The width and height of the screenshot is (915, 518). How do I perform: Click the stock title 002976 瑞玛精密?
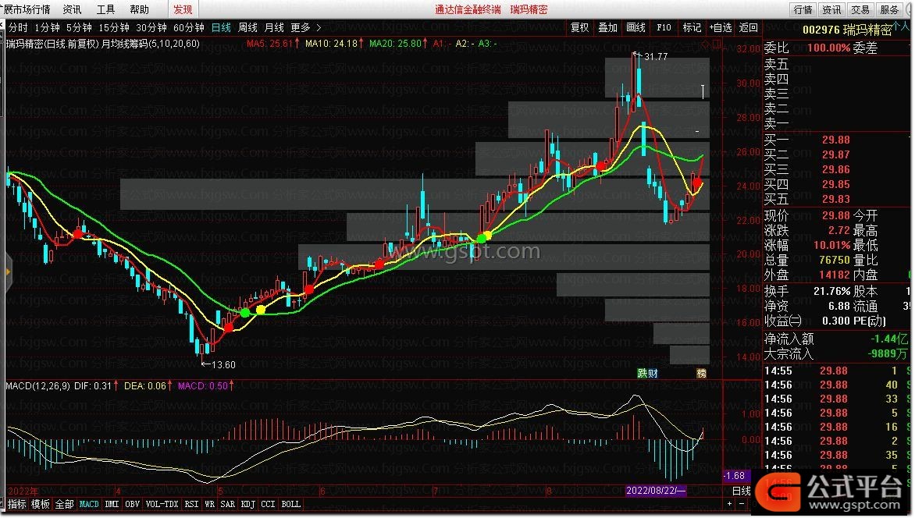coord(847,30)
